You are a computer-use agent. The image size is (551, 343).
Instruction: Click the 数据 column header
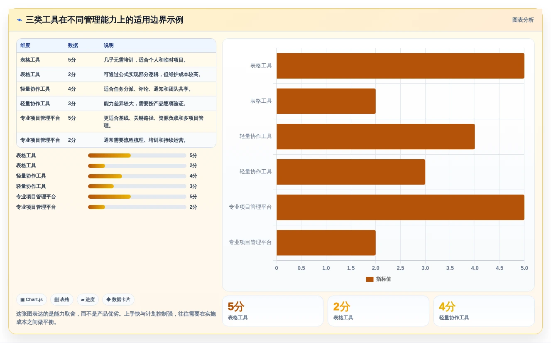coord(73,45)
